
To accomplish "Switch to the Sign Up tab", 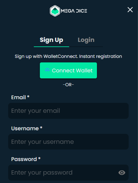I will [51, 40].
